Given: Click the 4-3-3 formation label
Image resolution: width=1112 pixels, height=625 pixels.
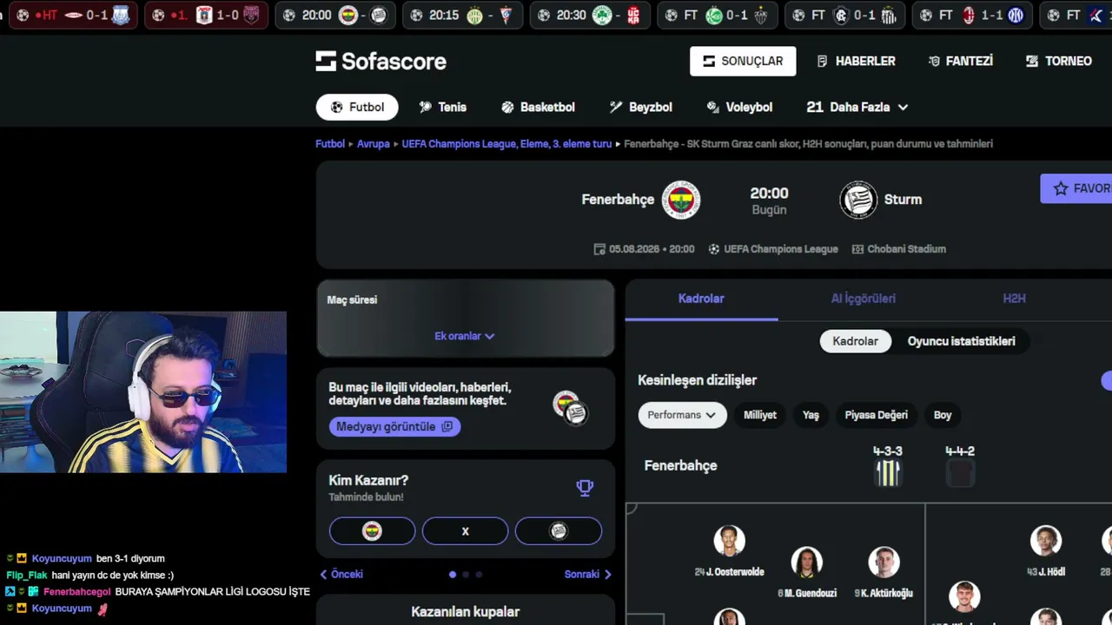Looking at the screenshot, I should point(888,451).
